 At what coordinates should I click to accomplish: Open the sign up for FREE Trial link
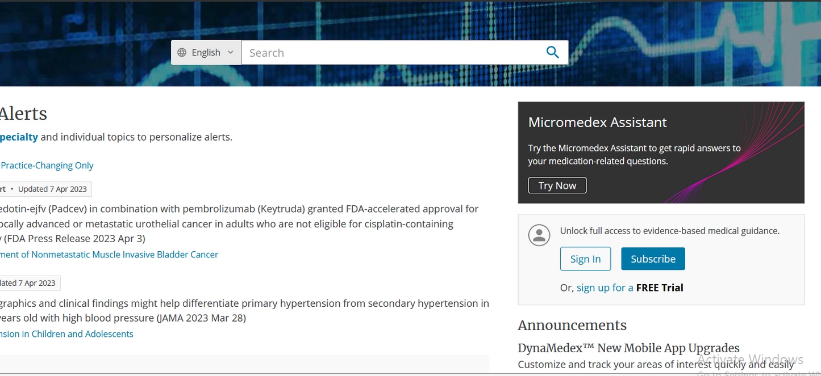(630, 288)
